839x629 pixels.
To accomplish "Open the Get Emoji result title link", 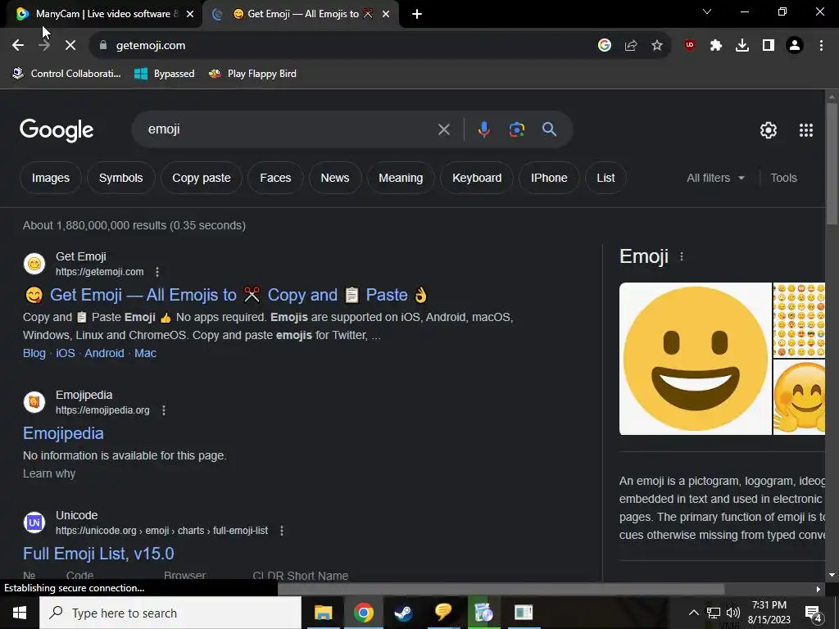I will tap(226, 295).
